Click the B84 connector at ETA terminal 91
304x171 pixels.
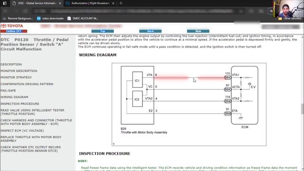coord(228,114)
